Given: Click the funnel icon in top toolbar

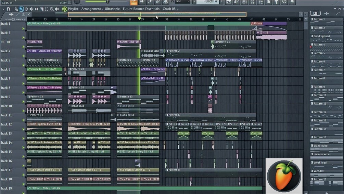Looking at the screenshot, I should point(276,2).
